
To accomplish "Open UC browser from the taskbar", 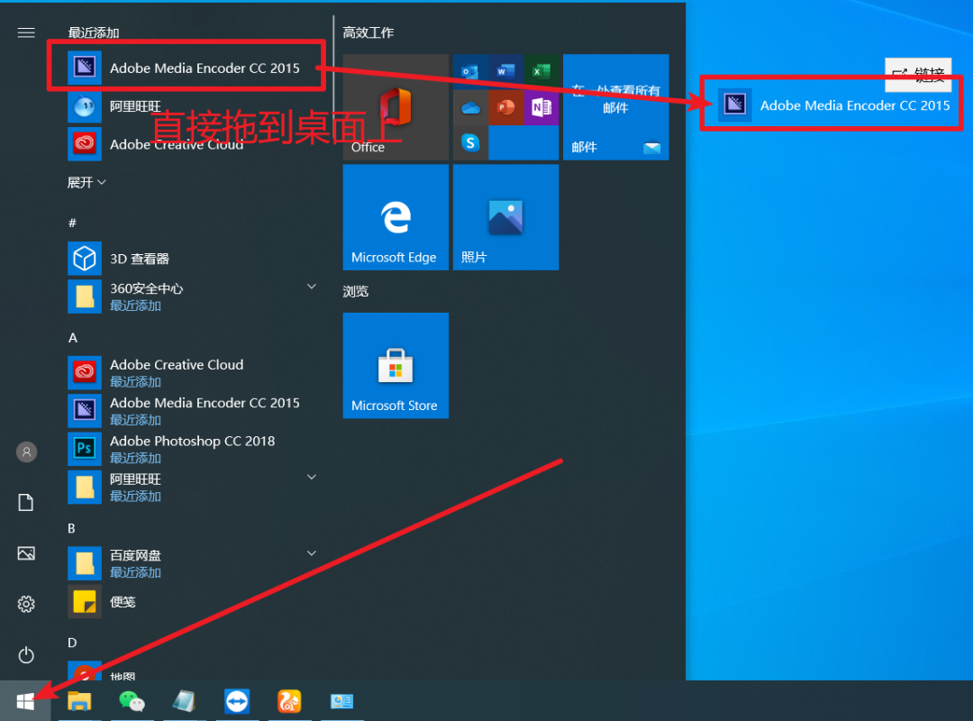I will pyautogui.click(x=289, y=701).
